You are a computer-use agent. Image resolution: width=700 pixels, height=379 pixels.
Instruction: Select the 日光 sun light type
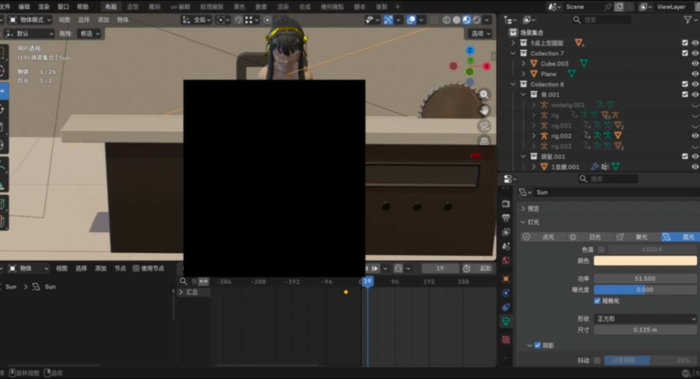click(590, 237)
